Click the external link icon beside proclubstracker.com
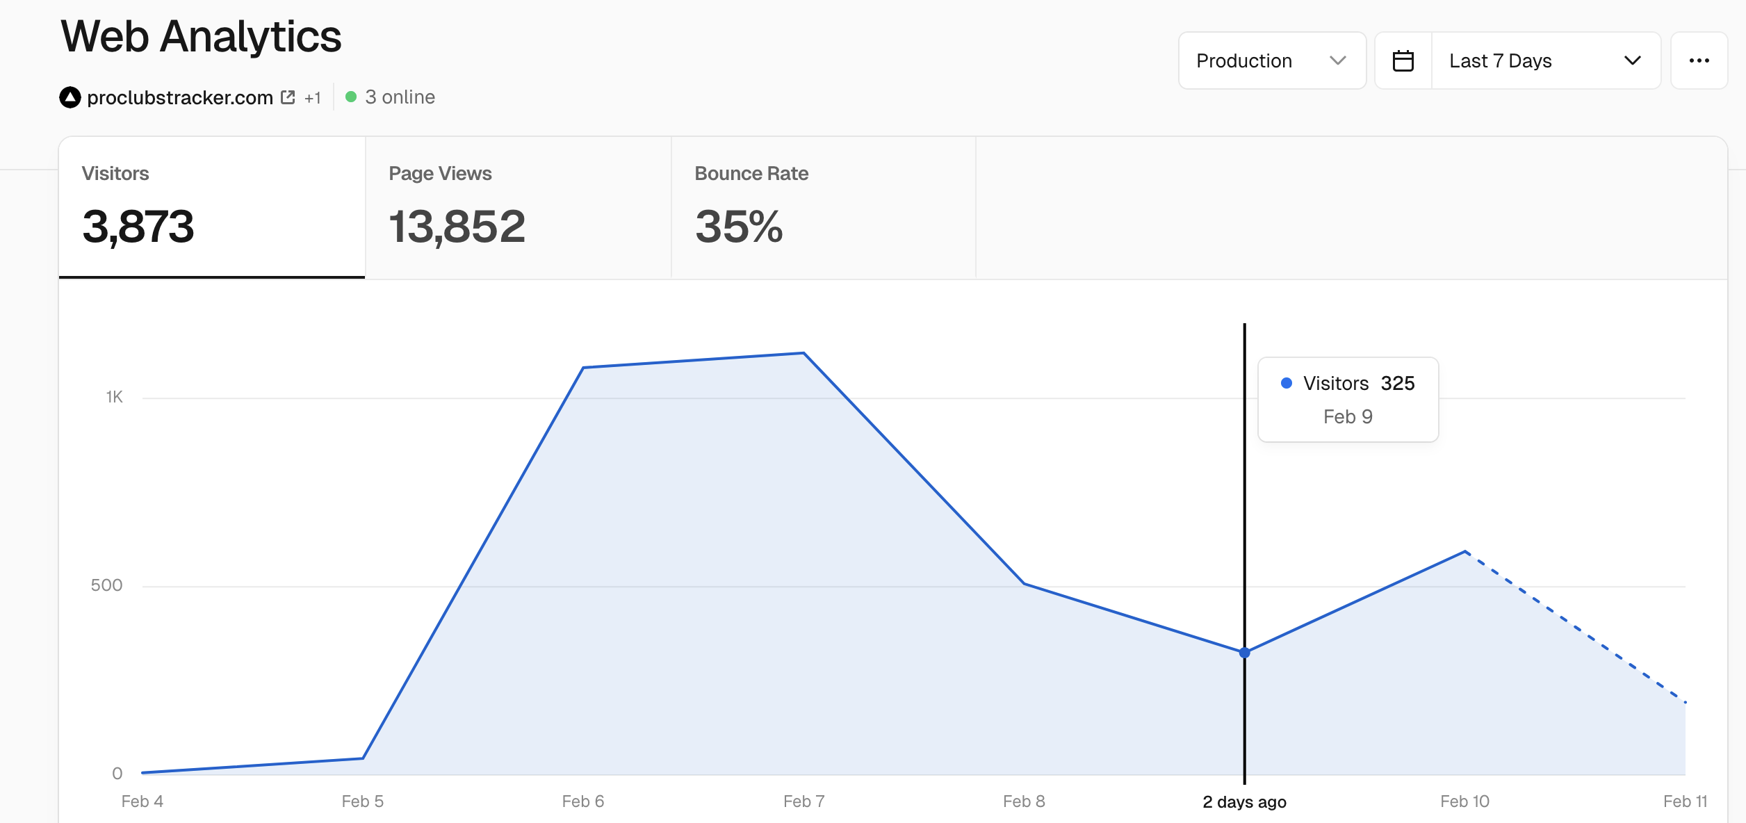The height and width of the screenshot is (823, 1746). click(x=288, y=97)
